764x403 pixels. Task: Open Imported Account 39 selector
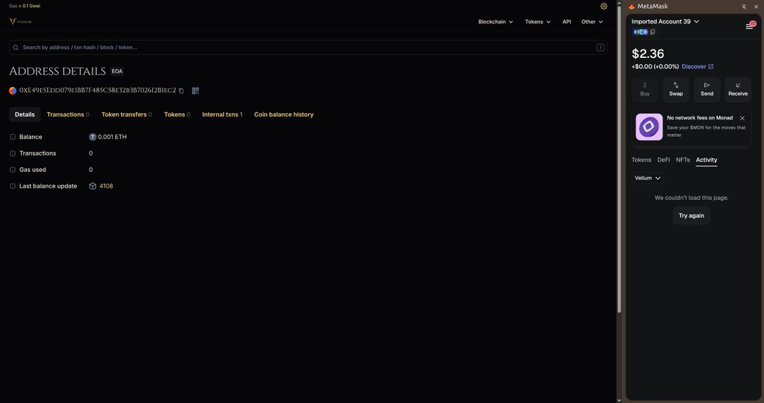[665, 22]
